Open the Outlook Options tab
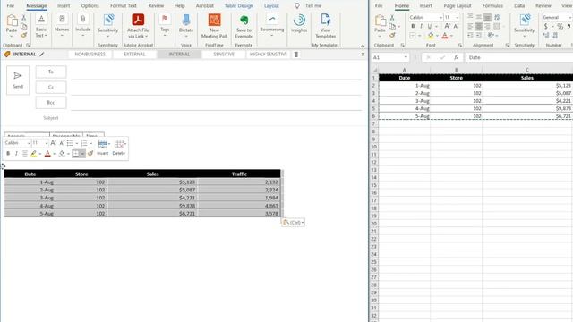The image size is (573, 322). coord(90,6)
